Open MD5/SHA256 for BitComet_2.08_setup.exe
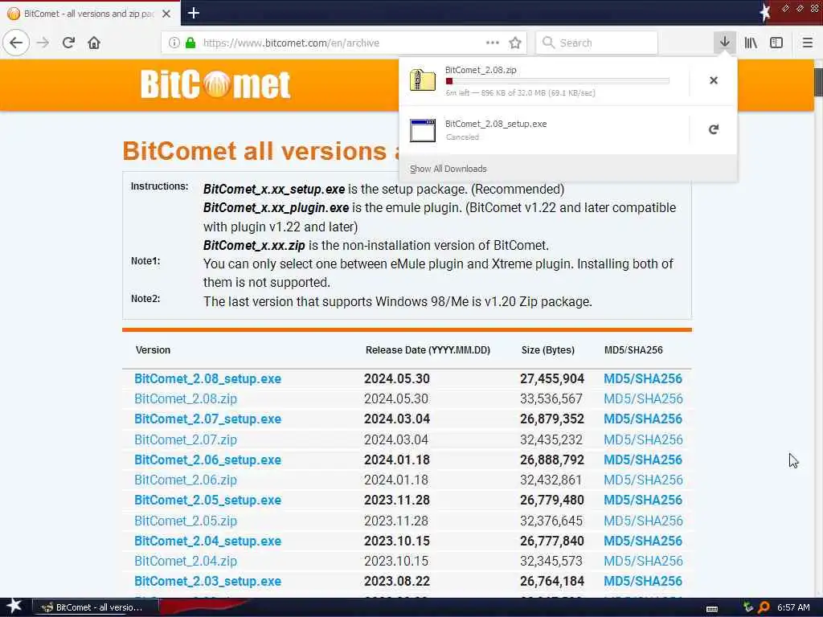This screenshot has width=823, height=617. pyautogui.click(x=643, y=379)
